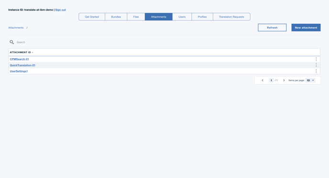Select the Translation Requests tab
The width and height of the screenshot is (329, 178).
231,17
